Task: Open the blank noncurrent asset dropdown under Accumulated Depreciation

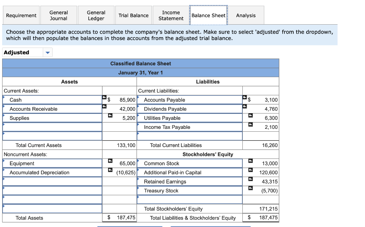Action: pos(52,181)
